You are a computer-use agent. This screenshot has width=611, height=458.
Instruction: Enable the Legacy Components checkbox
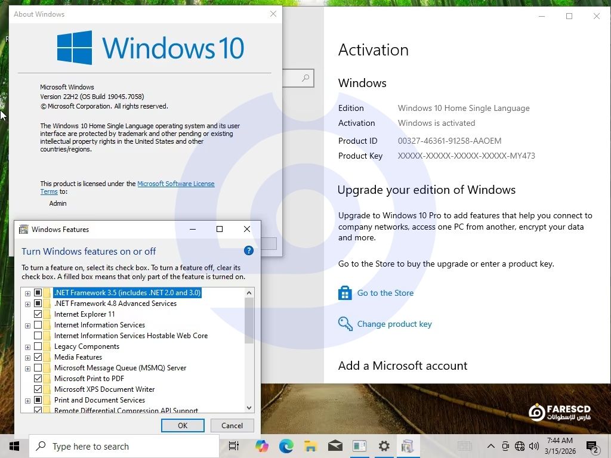pos(38,346)
